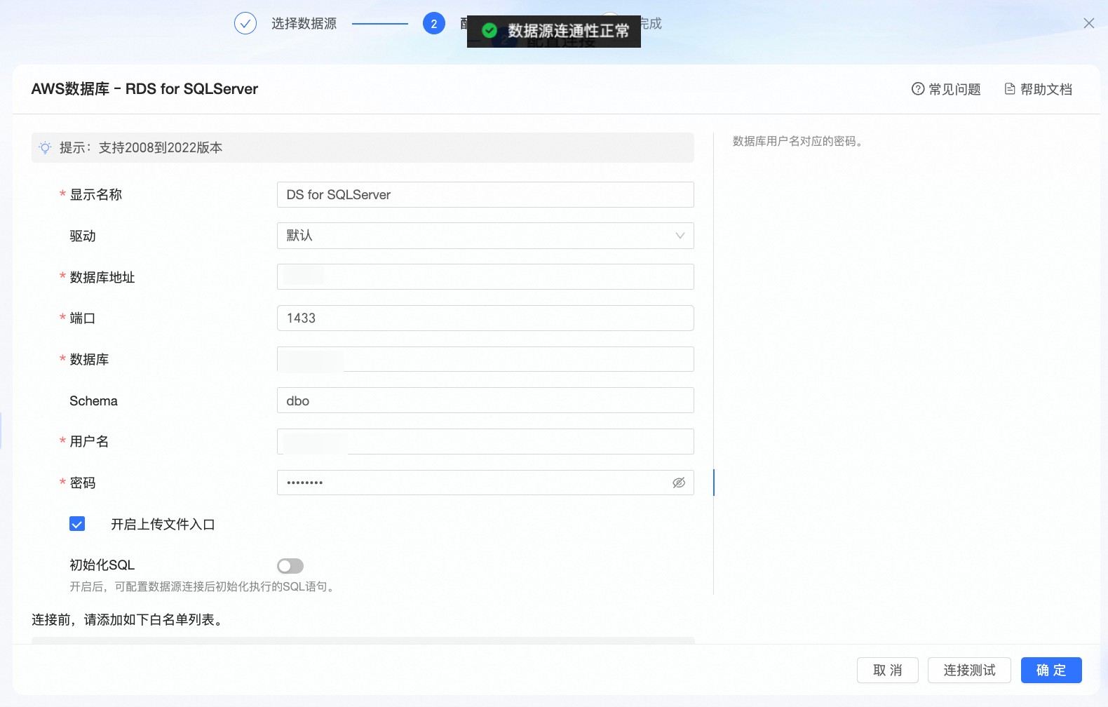The height and width of the screenshot is (707, 1108).
Task: Click the 数据库地址 input field
Action: click(485, 277)
